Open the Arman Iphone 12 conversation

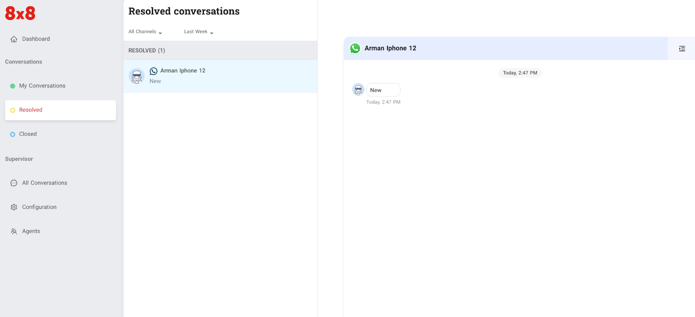(182, 76)
